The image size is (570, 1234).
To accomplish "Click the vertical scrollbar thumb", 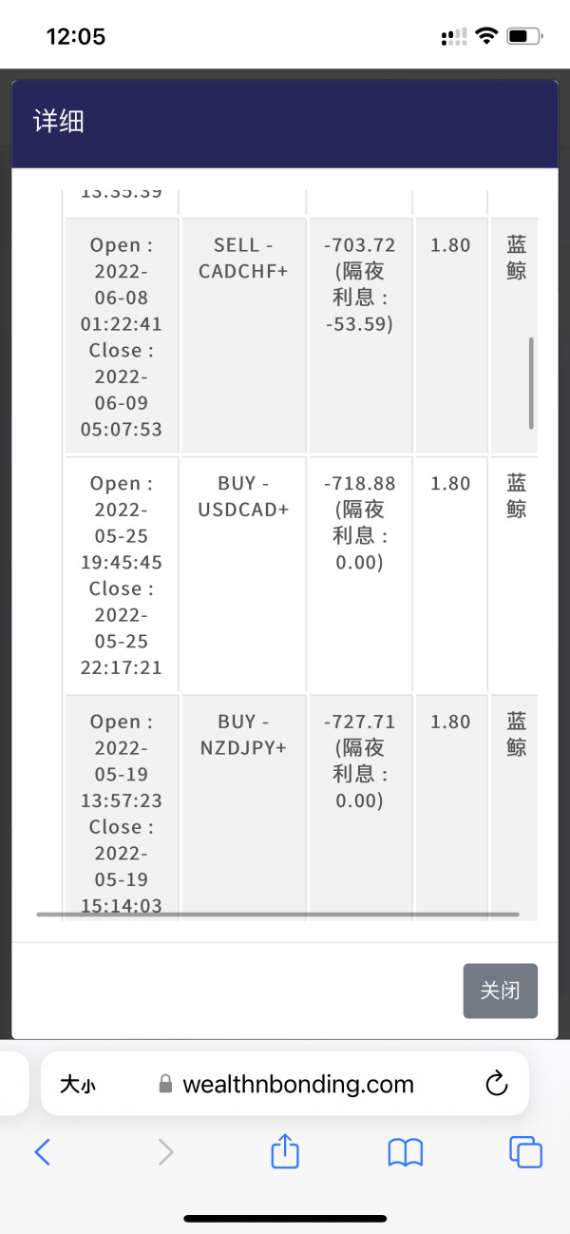I will click(531, 382).
